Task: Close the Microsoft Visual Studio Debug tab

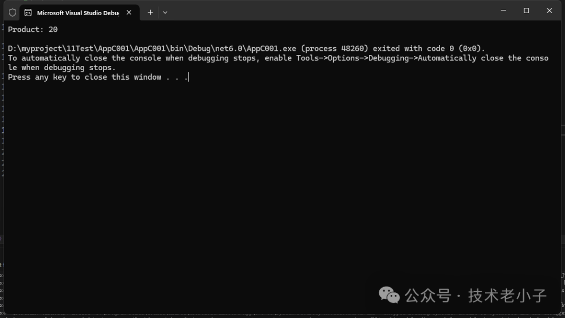Action: [x=129, y=13]
